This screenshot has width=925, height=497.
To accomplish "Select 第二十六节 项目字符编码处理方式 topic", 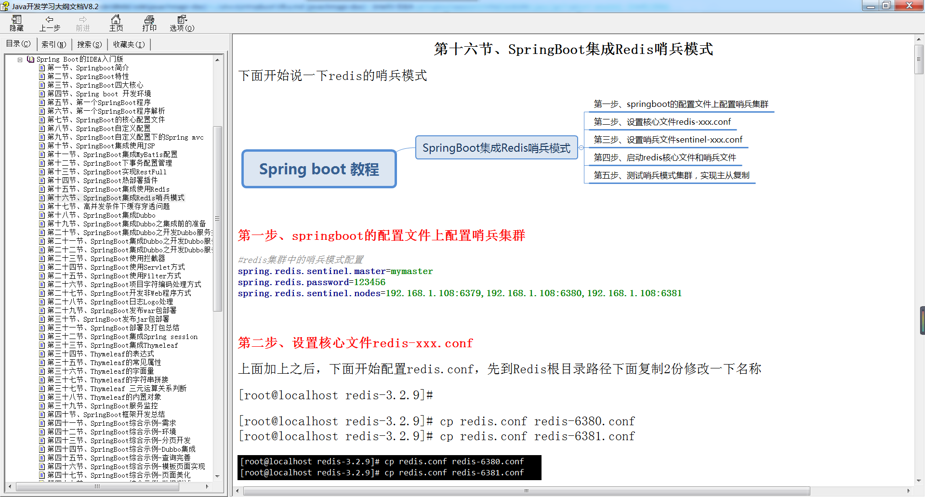I will pos(124,285).
